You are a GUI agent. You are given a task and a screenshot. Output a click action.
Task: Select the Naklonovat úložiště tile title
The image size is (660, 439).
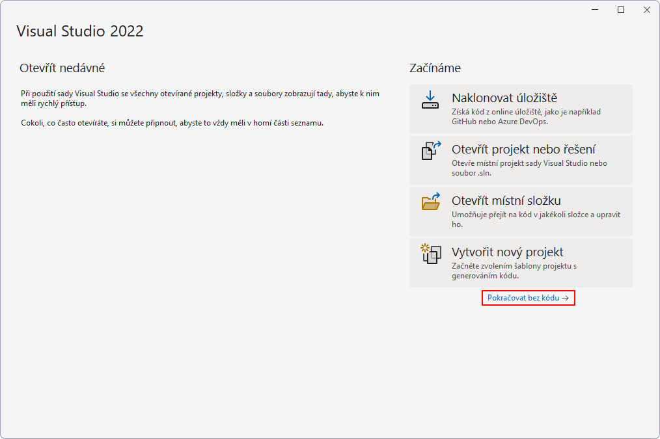pyautogui.click(x=504, y=98)
